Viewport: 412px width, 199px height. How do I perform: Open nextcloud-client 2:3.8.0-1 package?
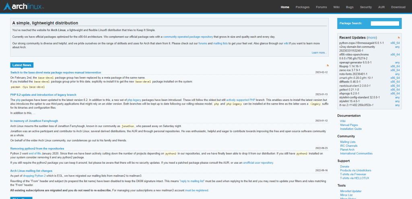355,86
